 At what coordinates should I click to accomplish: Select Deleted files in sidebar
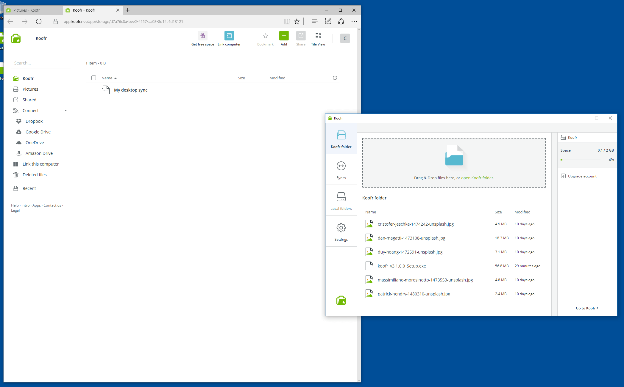(x=35, y=175)
